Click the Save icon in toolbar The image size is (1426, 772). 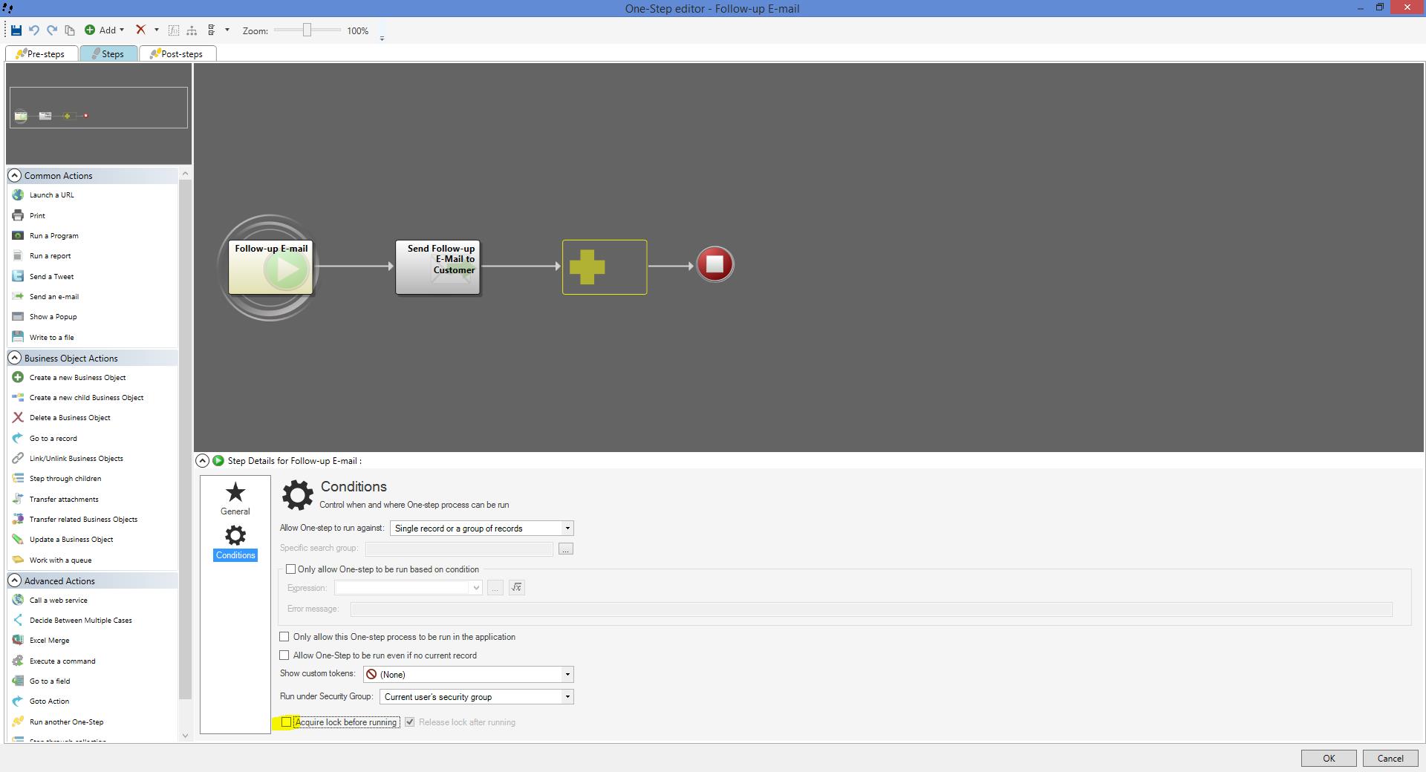tap(16, 30)
